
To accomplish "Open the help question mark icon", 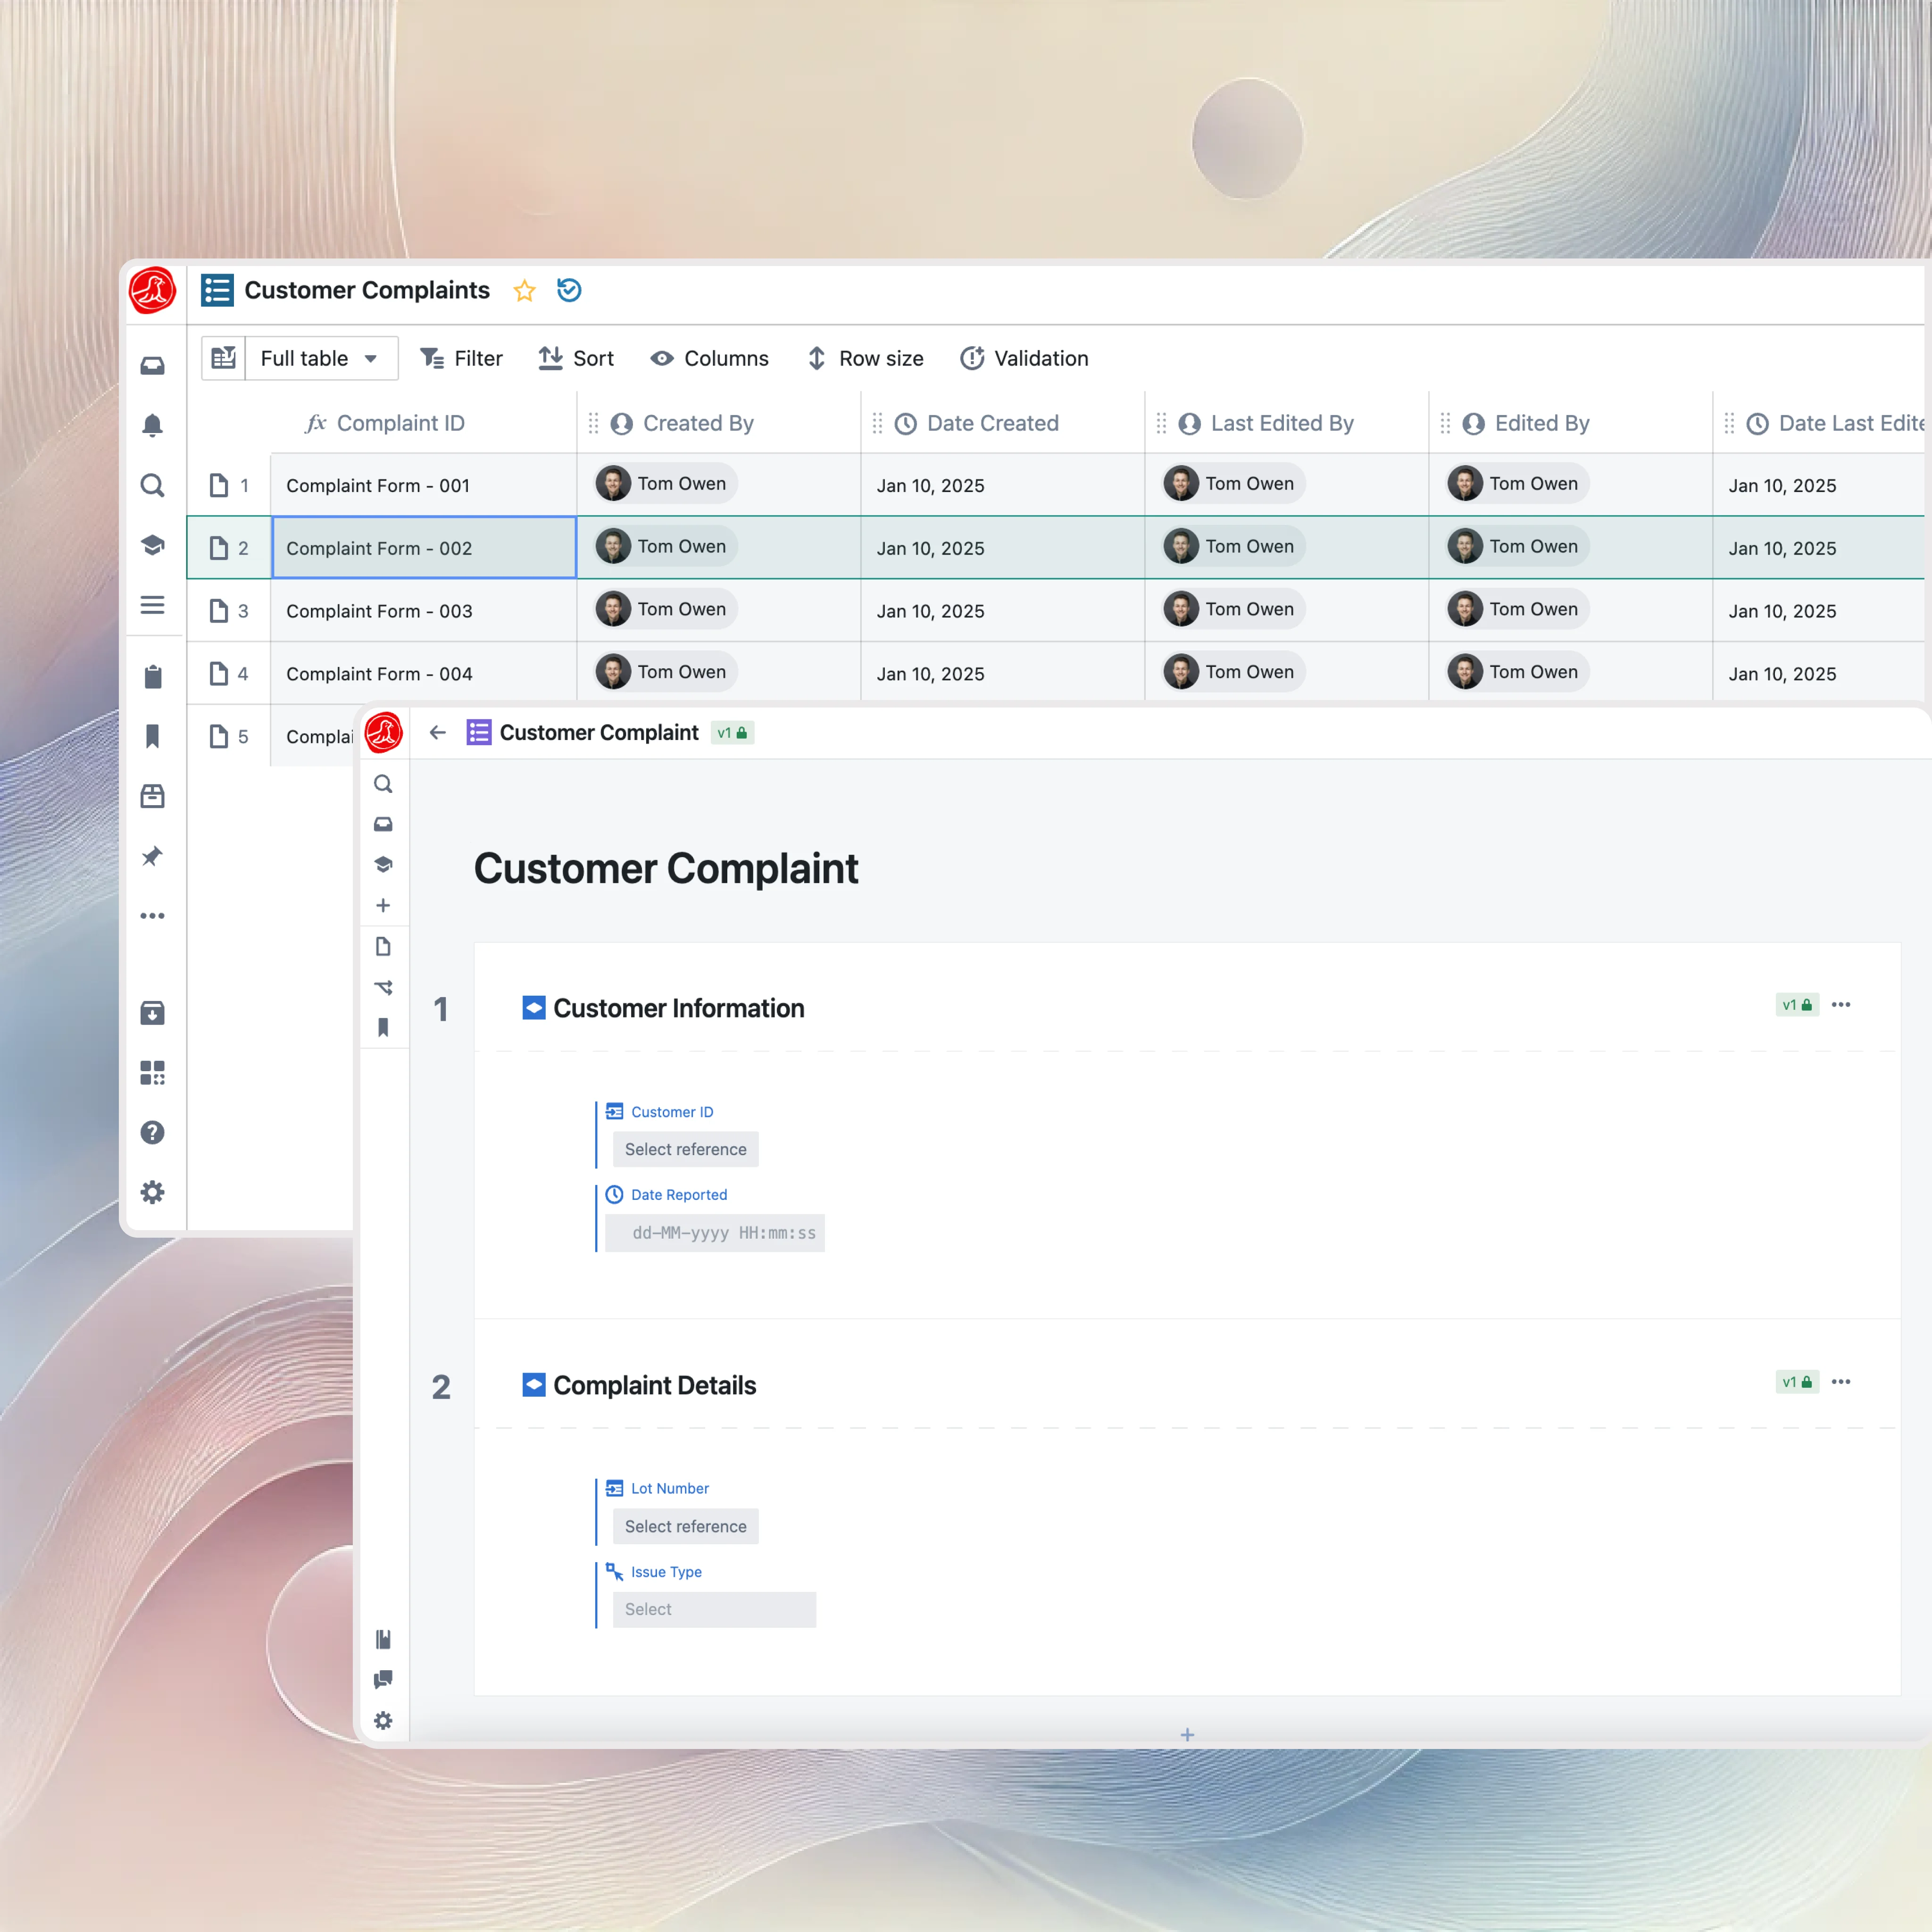I will (x=152, y=1133).
